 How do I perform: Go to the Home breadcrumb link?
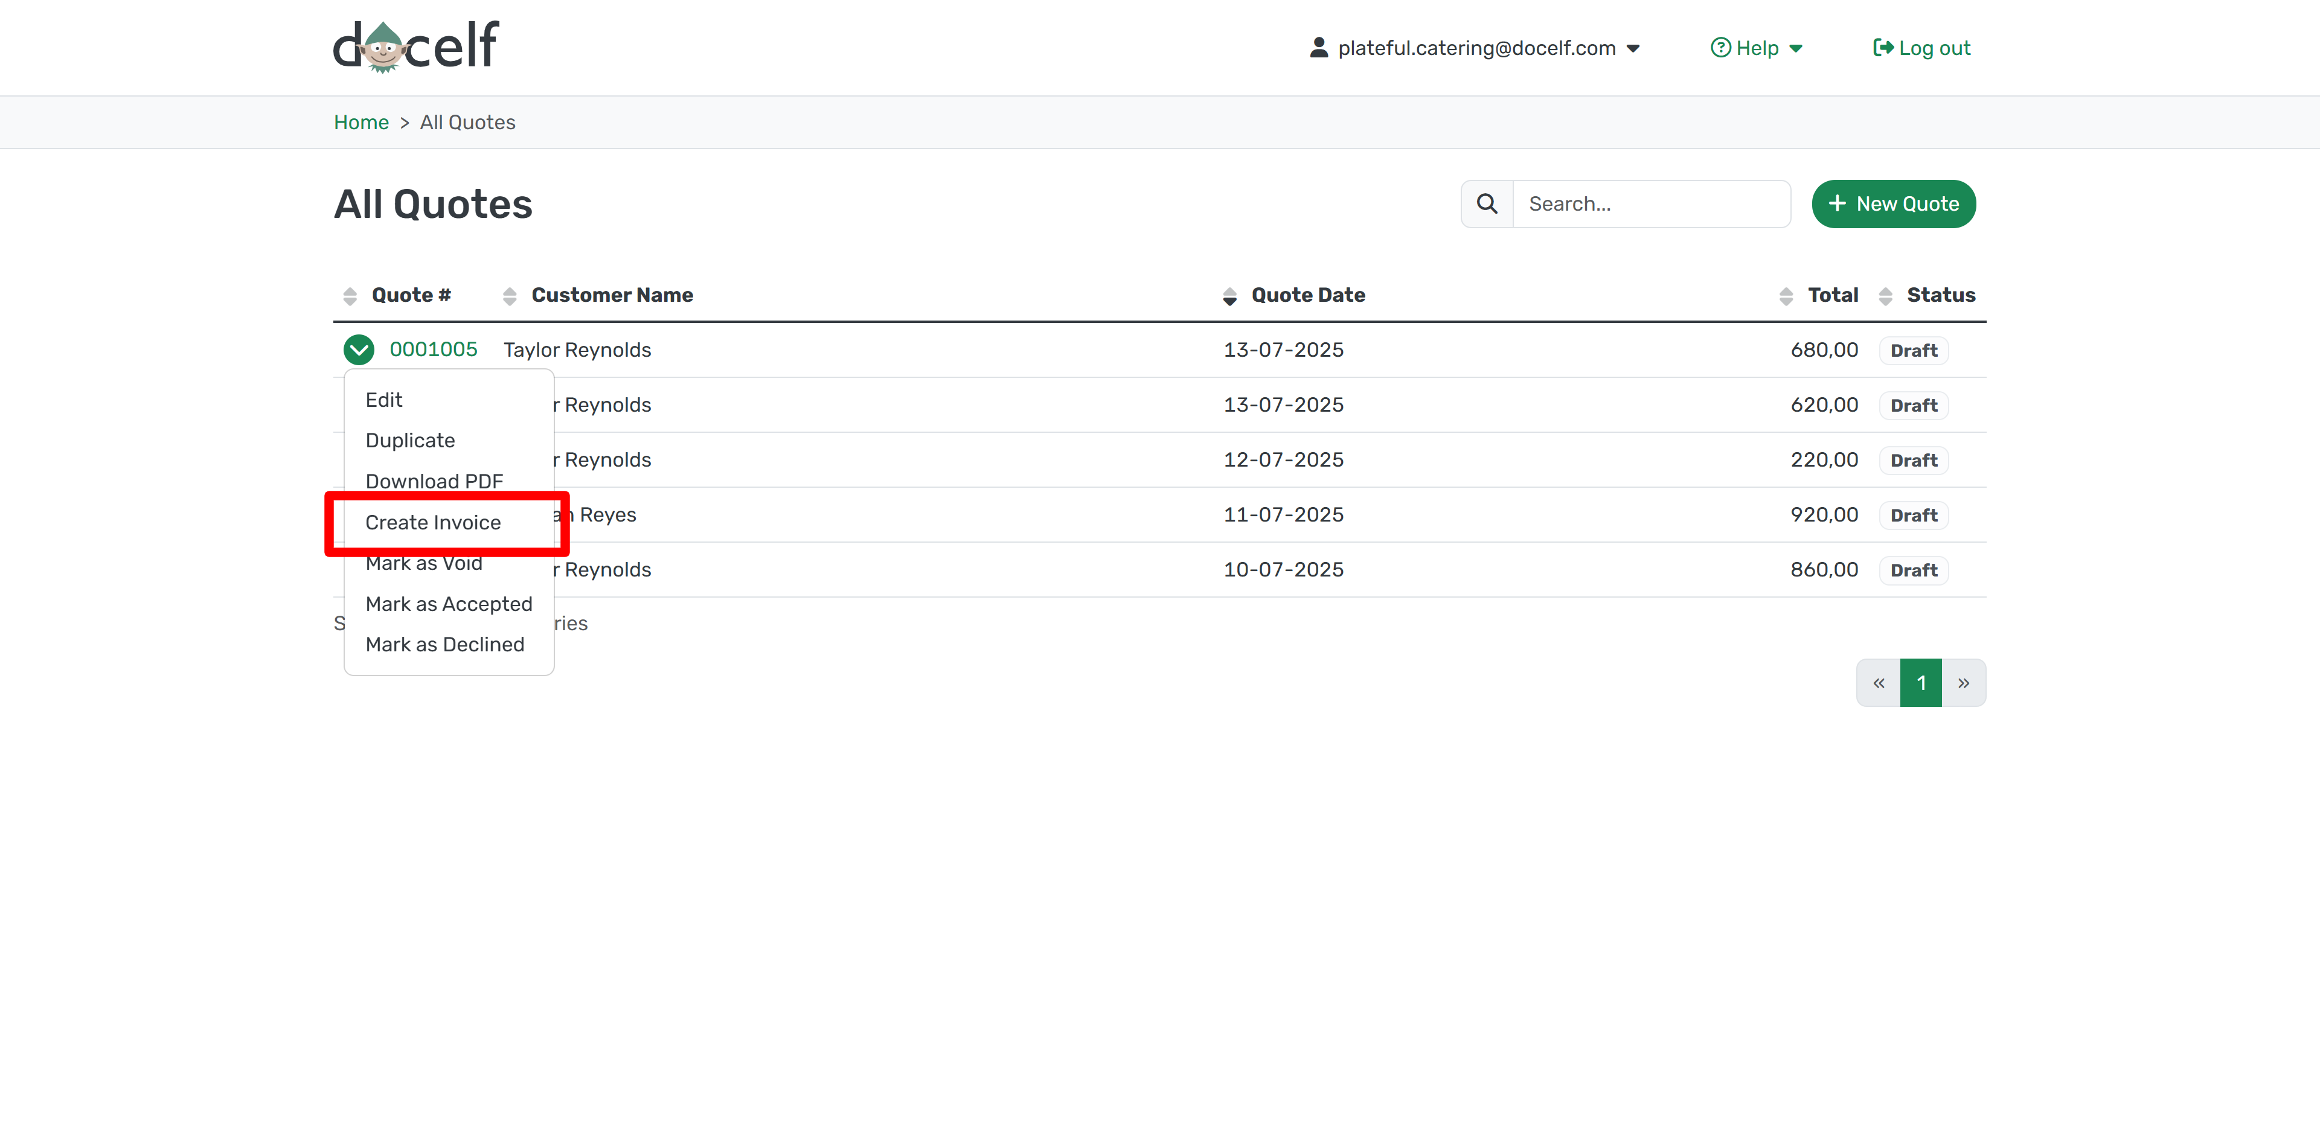361,123
